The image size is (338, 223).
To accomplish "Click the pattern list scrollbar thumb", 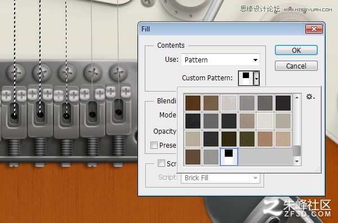I will tap(297, 151).
